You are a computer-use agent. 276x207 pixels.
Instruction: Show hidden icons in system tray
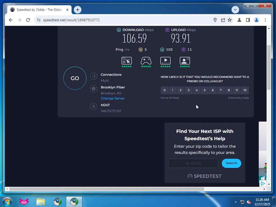(236, 202)
